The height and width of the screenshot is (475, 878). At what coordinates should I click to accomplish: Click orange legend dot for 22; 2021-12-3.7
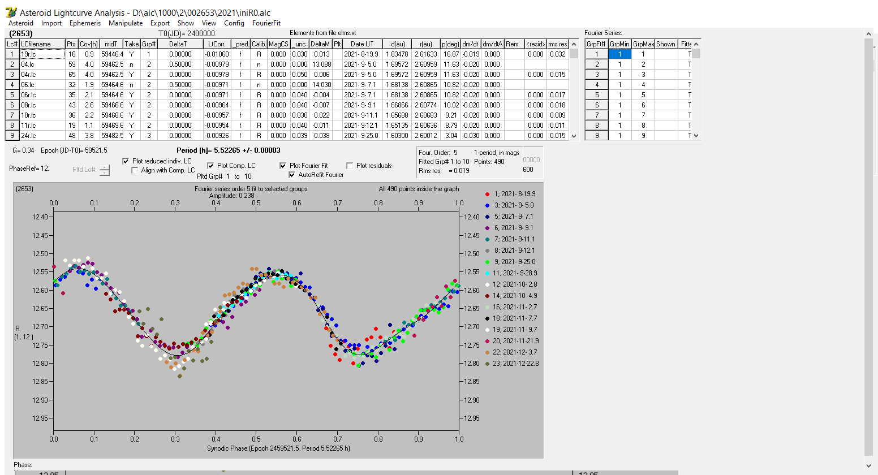487,352
